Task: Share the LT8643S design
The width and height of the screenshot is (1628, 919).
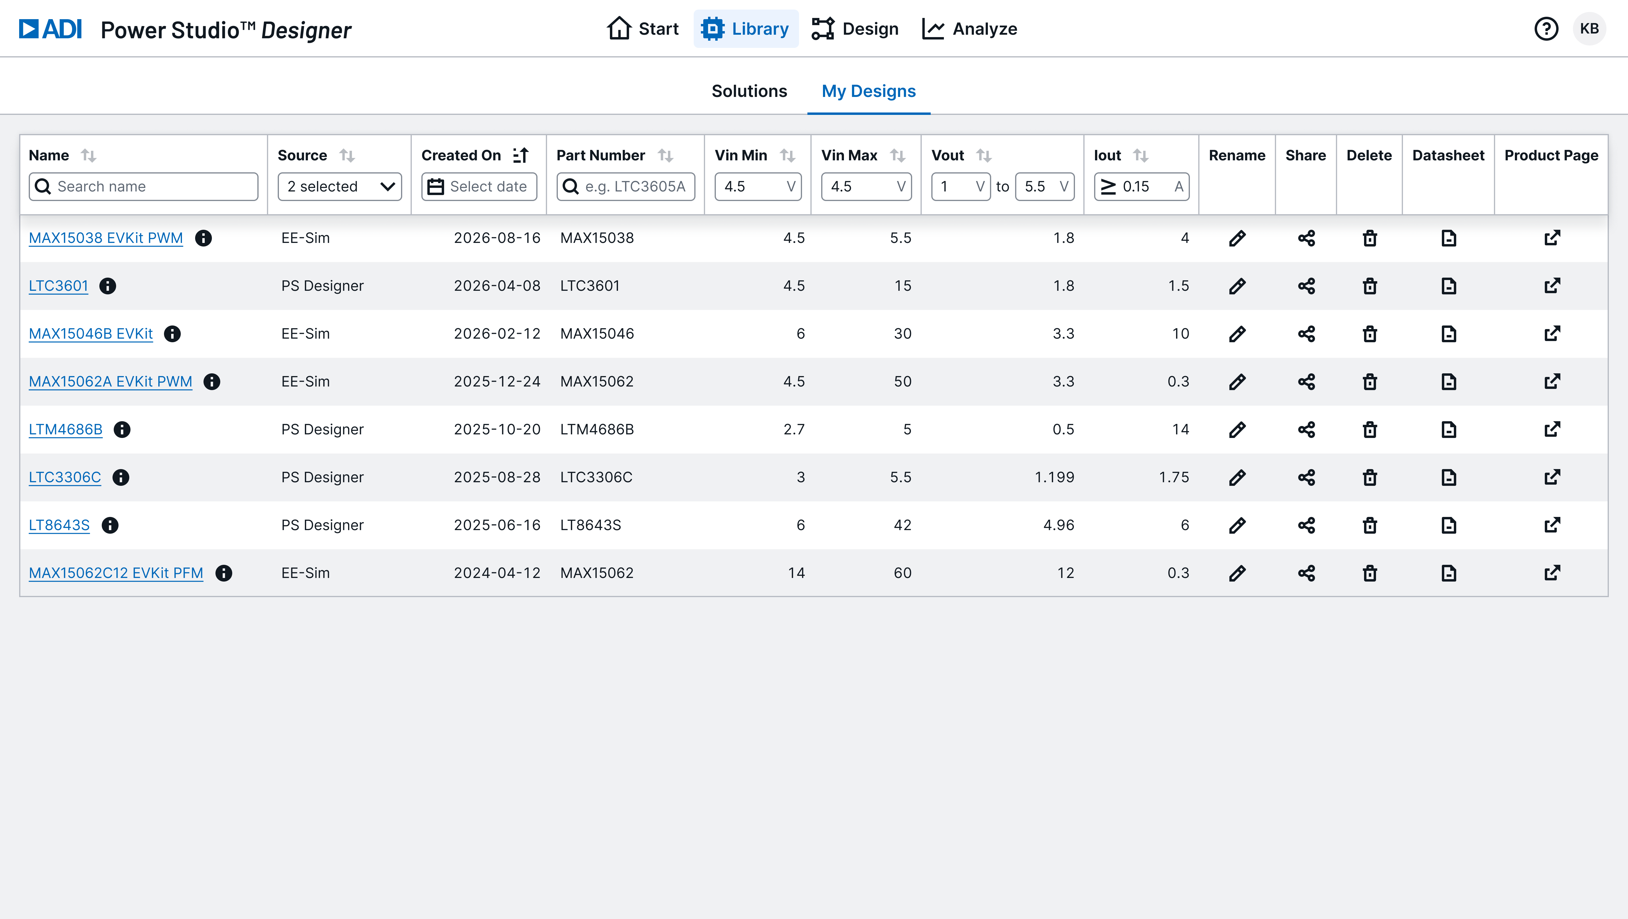Action: point(1306,526)
